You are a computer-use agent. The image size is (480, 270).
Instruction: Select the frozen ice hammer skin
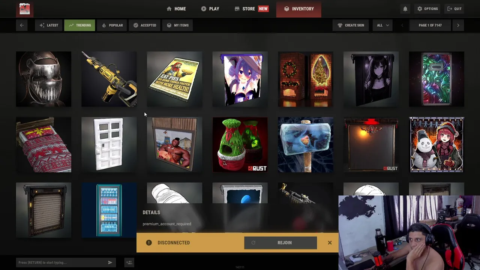[306, 145]
